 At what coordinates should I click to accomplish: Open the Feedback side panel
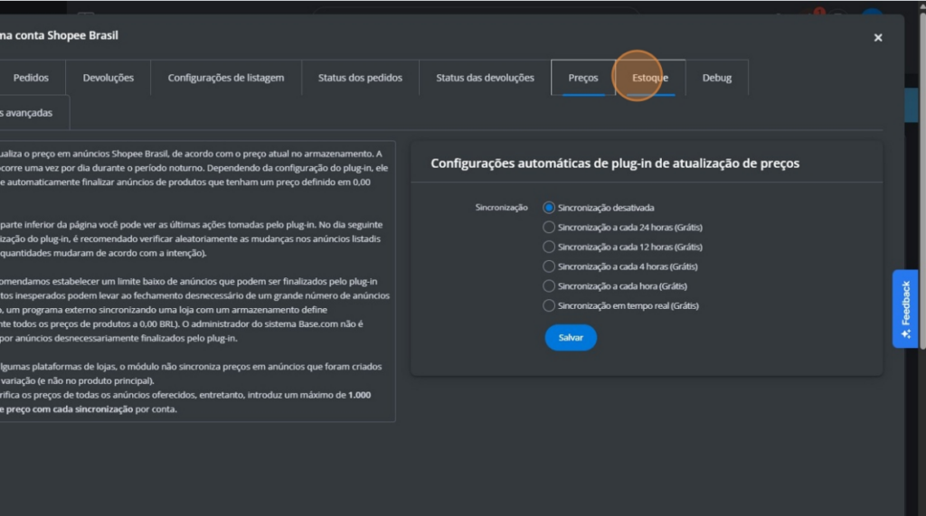pos(905,308)
